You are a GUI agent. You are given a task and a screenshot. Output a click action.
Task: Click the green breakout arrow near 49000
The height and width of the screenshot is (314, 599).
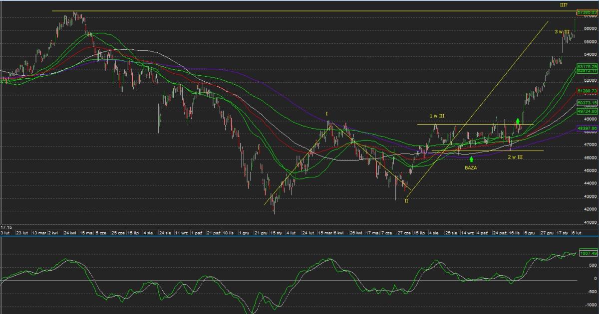519,120
